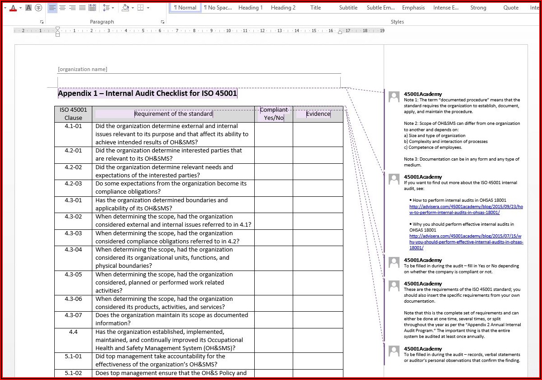Click the Character Shading icon
The image size is (542, 380).
(x=29, y=8)
